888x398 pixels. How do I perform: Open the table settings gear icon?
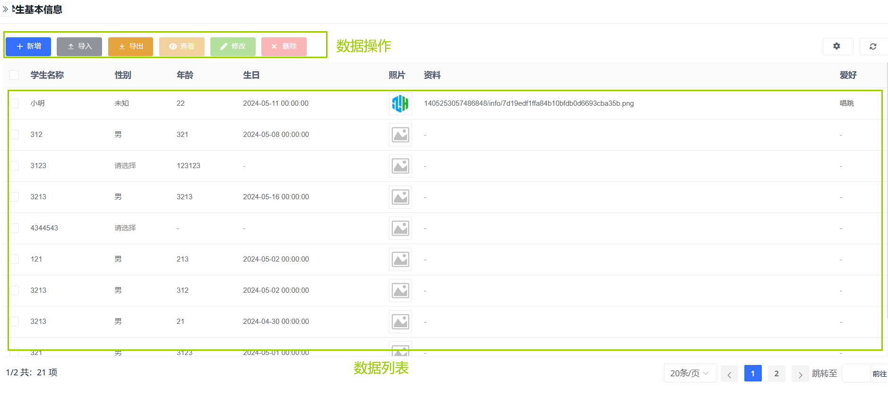837,46
